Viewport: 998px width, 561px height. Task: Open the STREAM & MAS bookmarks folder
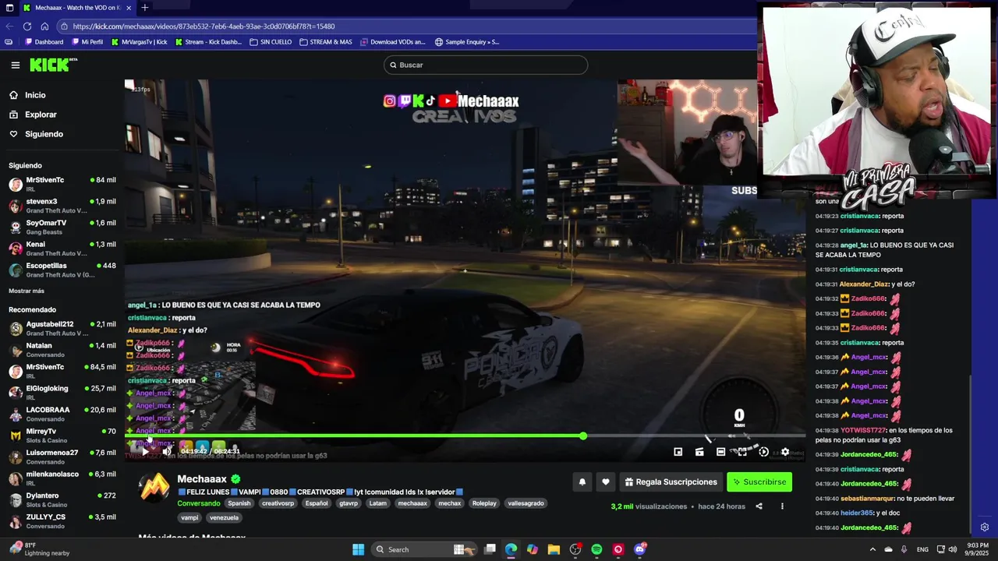[326, 42]
